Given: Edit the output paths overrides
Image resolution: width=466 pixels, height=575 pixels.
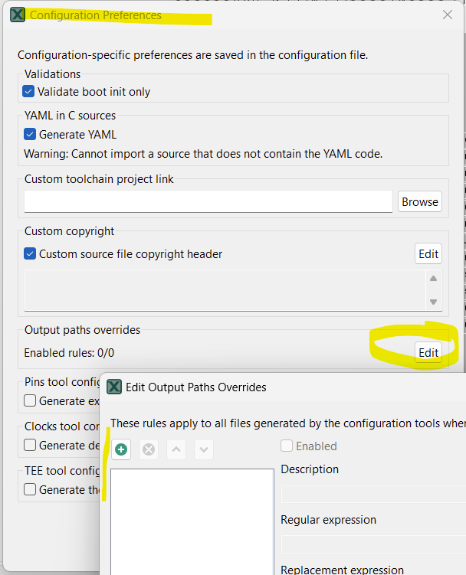Looking at the screenshot, I should tap(428, 352).
